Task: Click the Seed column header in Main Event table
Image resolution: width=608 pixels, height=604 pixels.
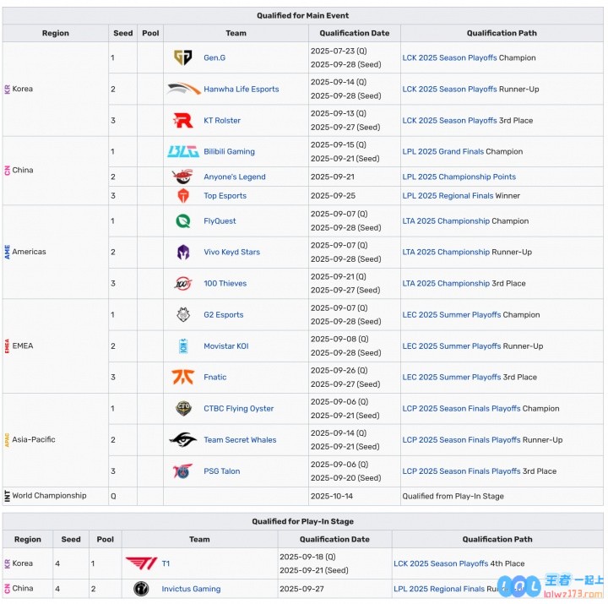Action: tap(122, 33)
